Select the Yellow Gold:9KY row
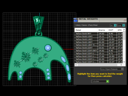 (x=99, y=34)
